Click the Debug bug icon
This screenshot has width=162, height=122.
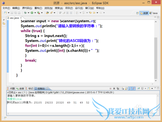tap(25, 13)
